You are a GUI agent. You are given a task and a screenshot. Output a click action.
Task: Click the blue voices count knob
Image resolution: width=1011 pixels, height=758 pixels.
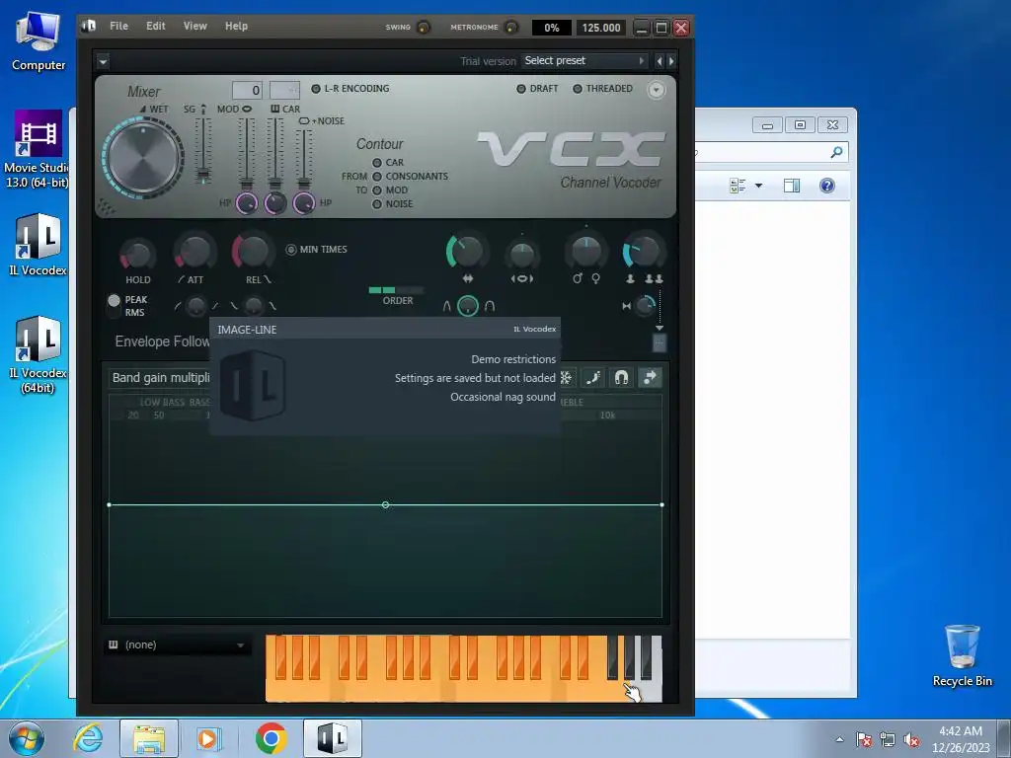point(644,252)
